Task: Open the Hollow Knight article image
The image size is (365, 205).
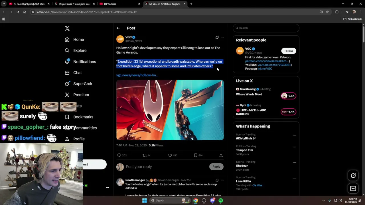Action: tap(170, 110)
